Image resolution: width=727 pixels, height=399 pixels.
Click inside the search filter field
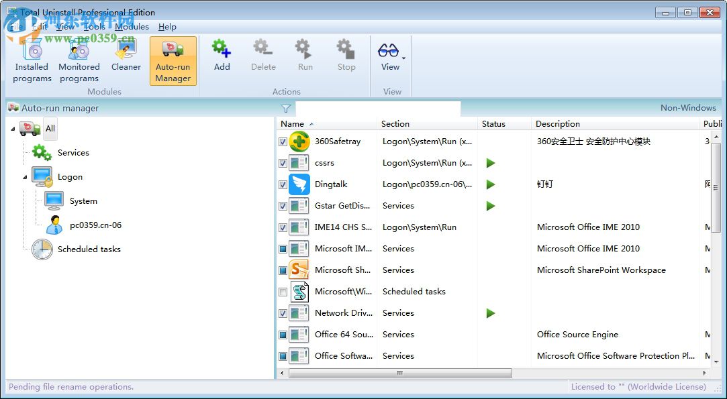[x=376, y=108]
